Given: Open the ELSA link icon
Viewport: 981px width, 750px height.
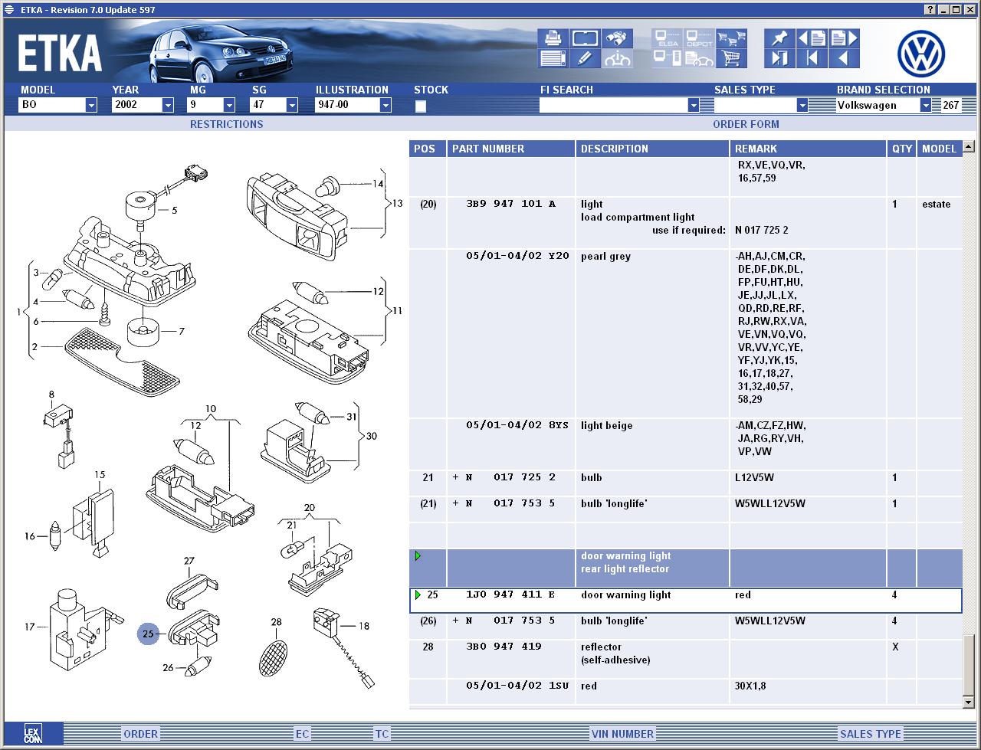Looking at the screenshot, I should click(668, 38).
